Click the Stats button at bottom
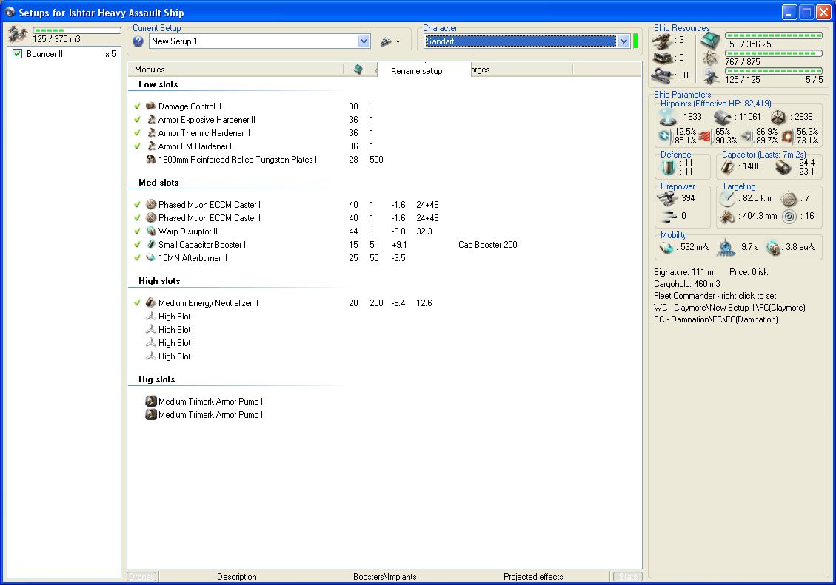The height and width of the screenshot is (585, 836). coord(627,576)
